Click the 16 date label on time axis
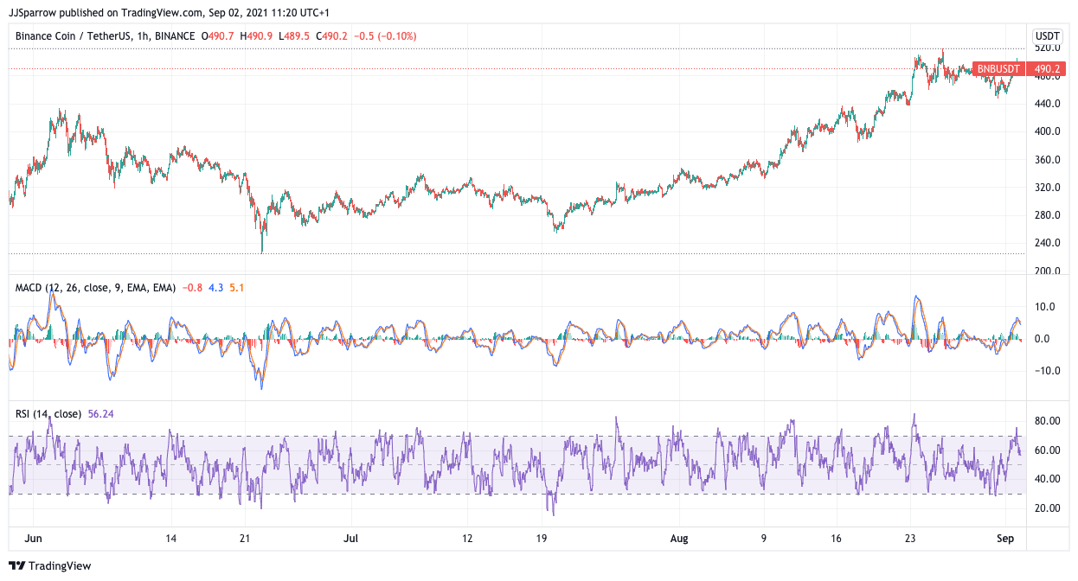Screen dimensions: 1078x581 tap(837, 539)
